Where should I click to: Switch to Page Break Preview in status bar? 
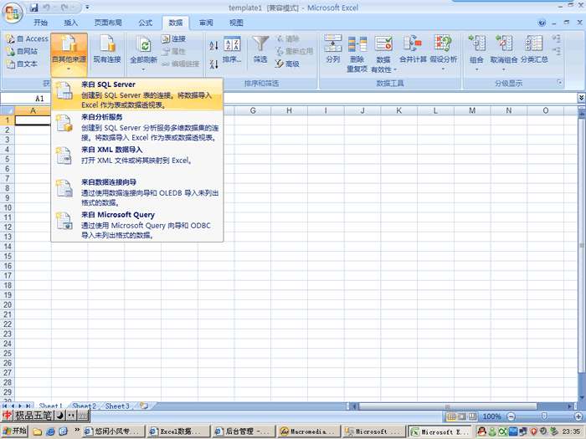[x=473, y=416]
